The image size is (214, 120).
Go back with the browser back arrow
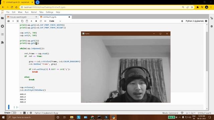(x=3, y=7)
